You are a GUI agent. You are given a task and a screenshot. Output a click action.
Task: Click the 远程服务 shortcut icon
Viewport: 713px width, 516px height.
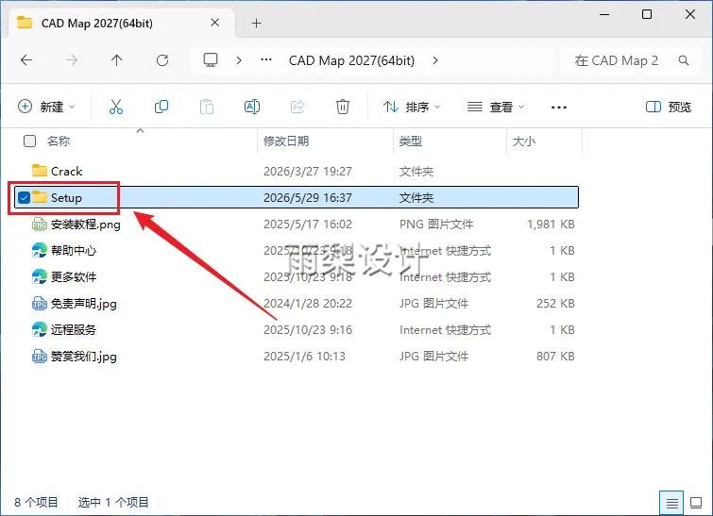[x=40, y=329]
